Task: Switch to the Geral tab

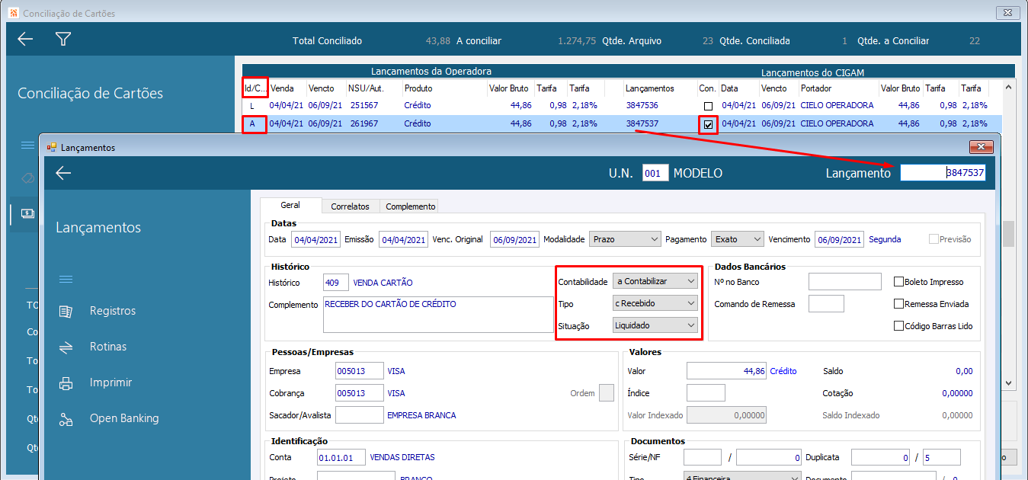Action: pos(290,205)
